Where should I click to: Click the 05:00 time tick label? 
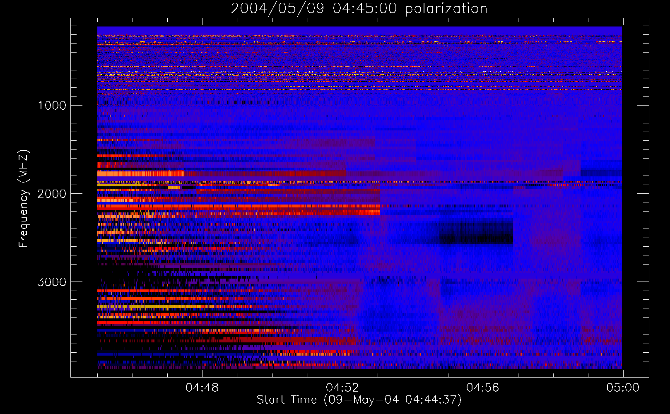[623, 388]
